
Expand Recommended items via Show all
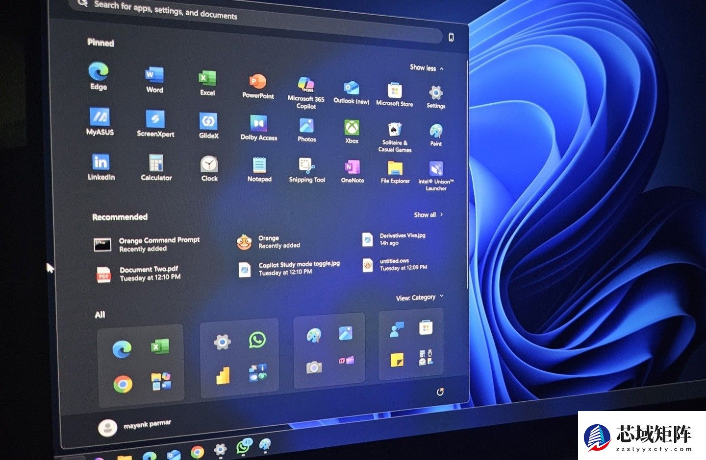pos(426,214)
